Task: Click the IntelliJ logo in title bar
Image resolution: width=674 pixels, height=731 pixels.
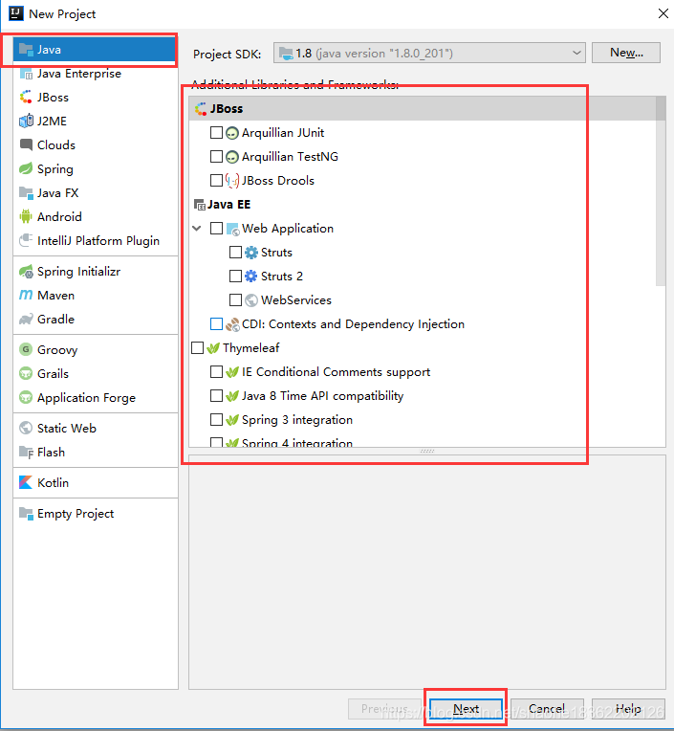Action: click(x=16, y=13)
